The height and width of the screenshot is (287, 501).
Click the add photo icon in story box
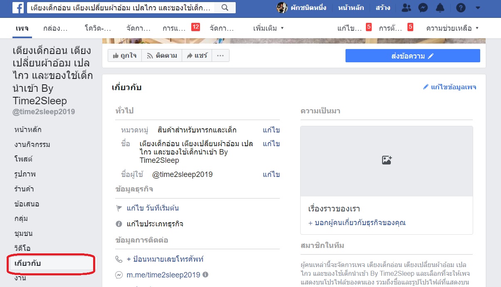click(x=387, y=160)
